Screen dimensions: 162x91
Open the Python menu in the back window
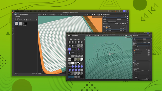(x=49, y=11)
